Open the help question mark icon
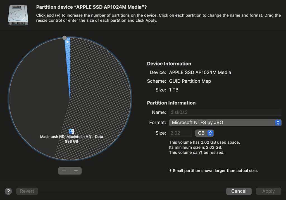This screenshot has width=286, height=200. (x=8, y=191)
